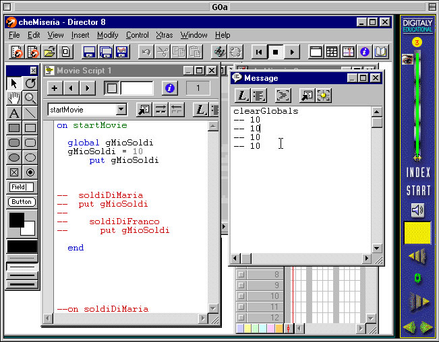Open the startMovie handler dropdown

[121, 110]
